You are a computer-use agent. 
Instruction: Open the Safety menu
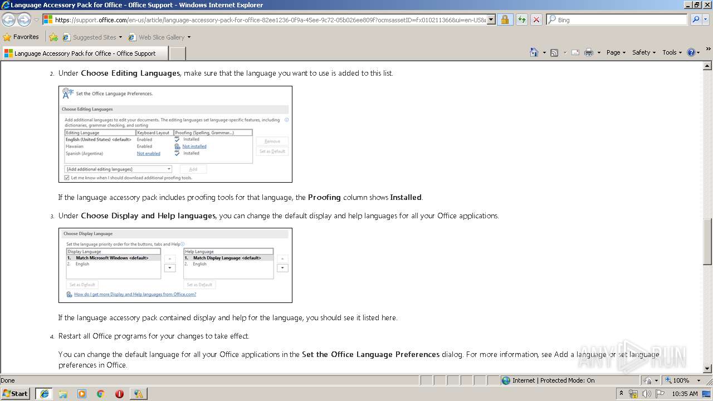tap(644, 52)
